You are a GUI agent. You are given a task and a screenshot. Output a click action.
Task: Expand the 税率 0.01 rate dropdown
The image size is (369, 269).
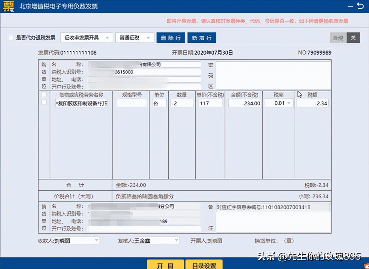[x=289, y=103]
